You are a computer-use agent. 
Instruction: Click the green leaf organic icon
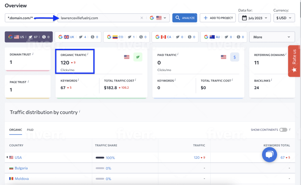138,57
